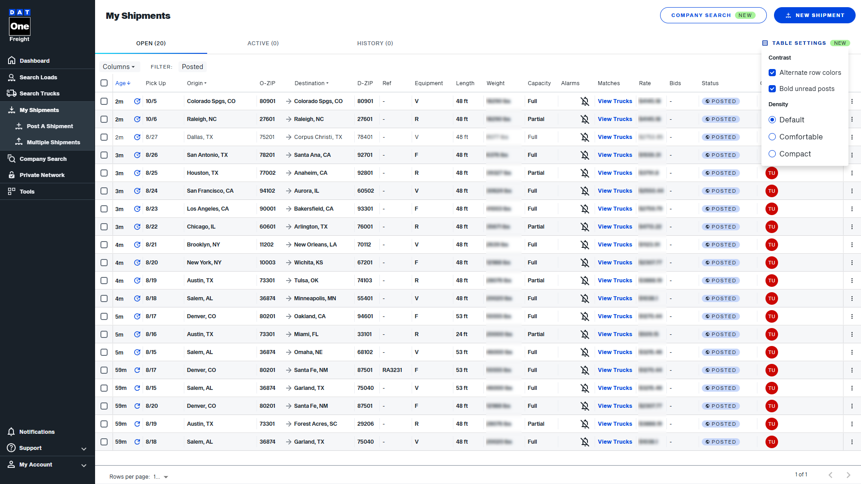Click New Shipment button

tap(814, 15)
